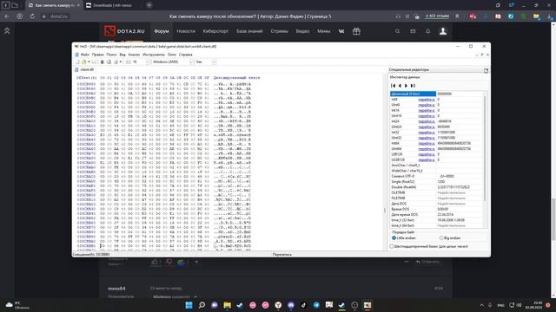Click the save icon in HxD toolbar
The height and width of the screenshot is (312, 556).
(x=95, y=62)
